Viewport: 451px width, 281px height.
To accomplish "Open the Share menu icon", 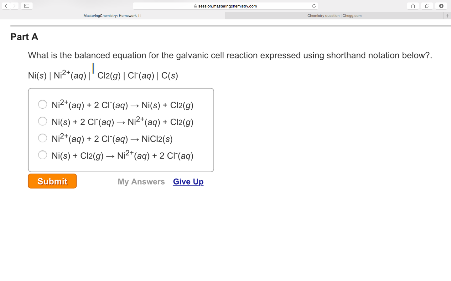I will point(412,6).
